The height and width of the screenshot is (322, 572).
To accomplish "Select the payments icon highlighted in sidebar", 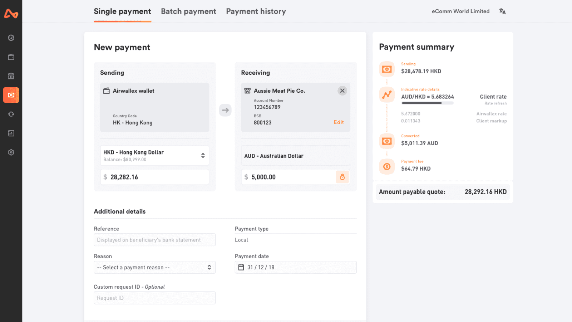I will click(11, 95).
